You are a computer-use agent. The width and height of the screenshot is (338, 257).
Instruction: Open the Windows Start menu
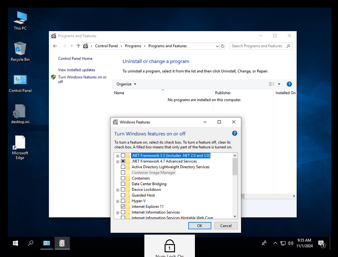[x=15, y=243]
